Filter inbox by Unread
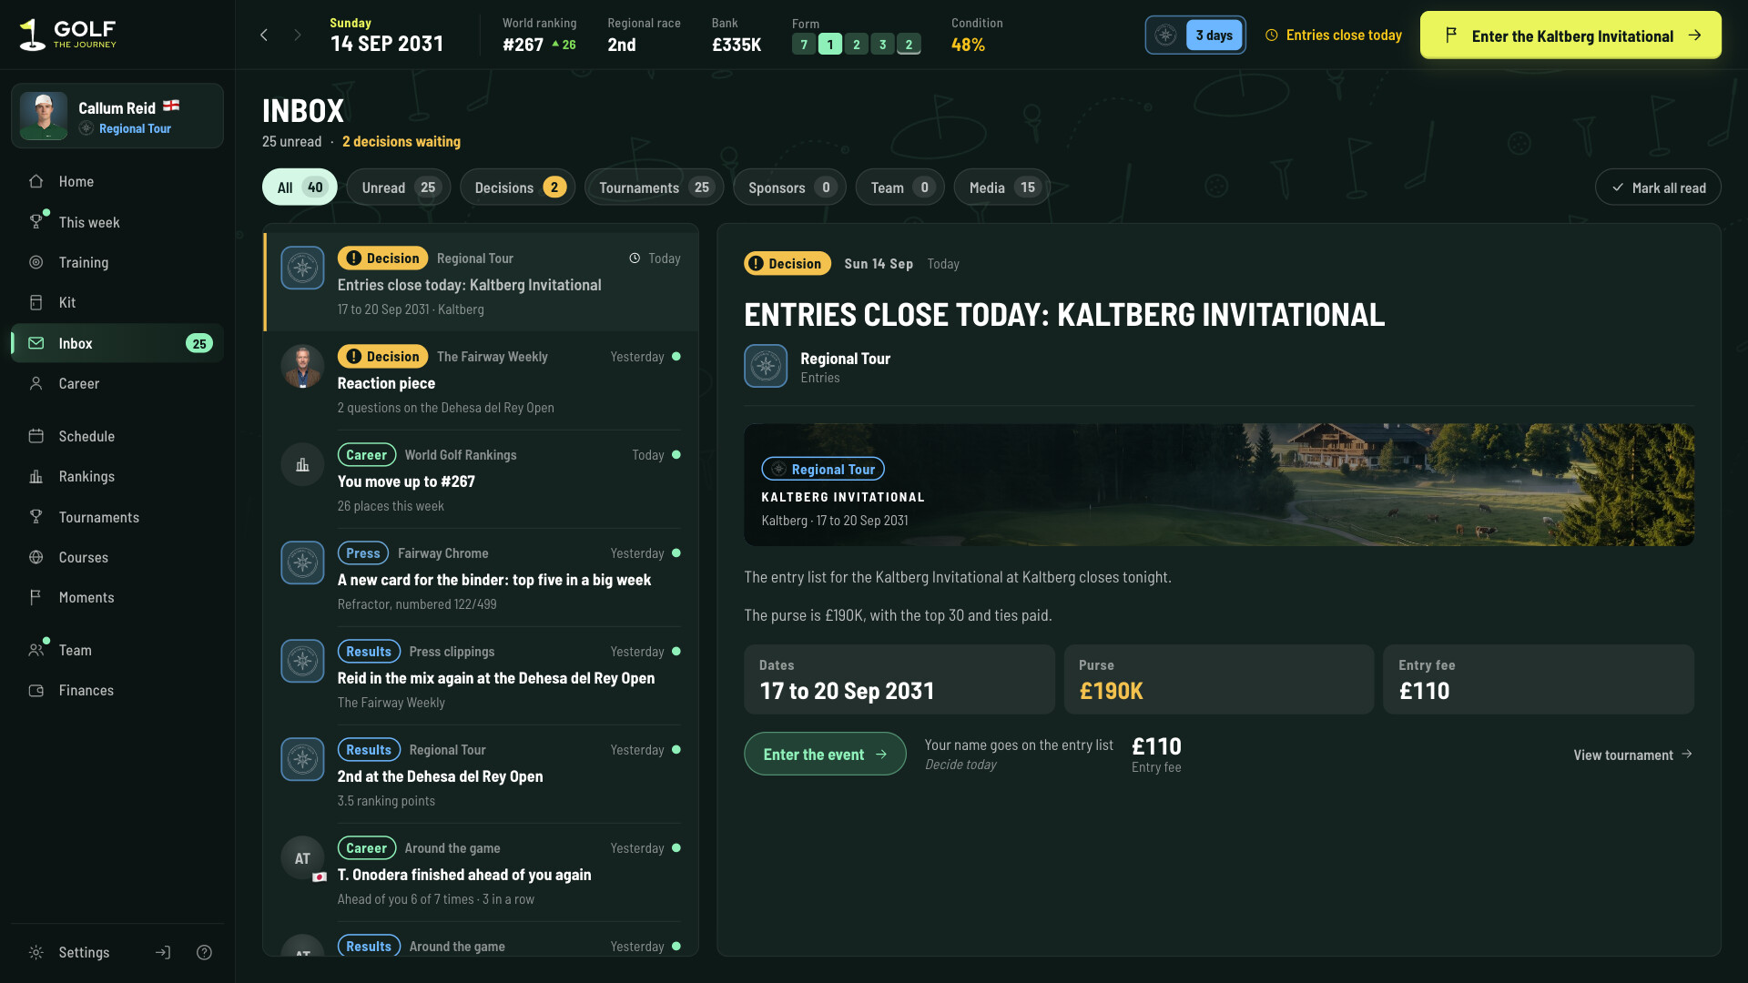This screenshot has height=983, width=1748. tap(399, 187)
